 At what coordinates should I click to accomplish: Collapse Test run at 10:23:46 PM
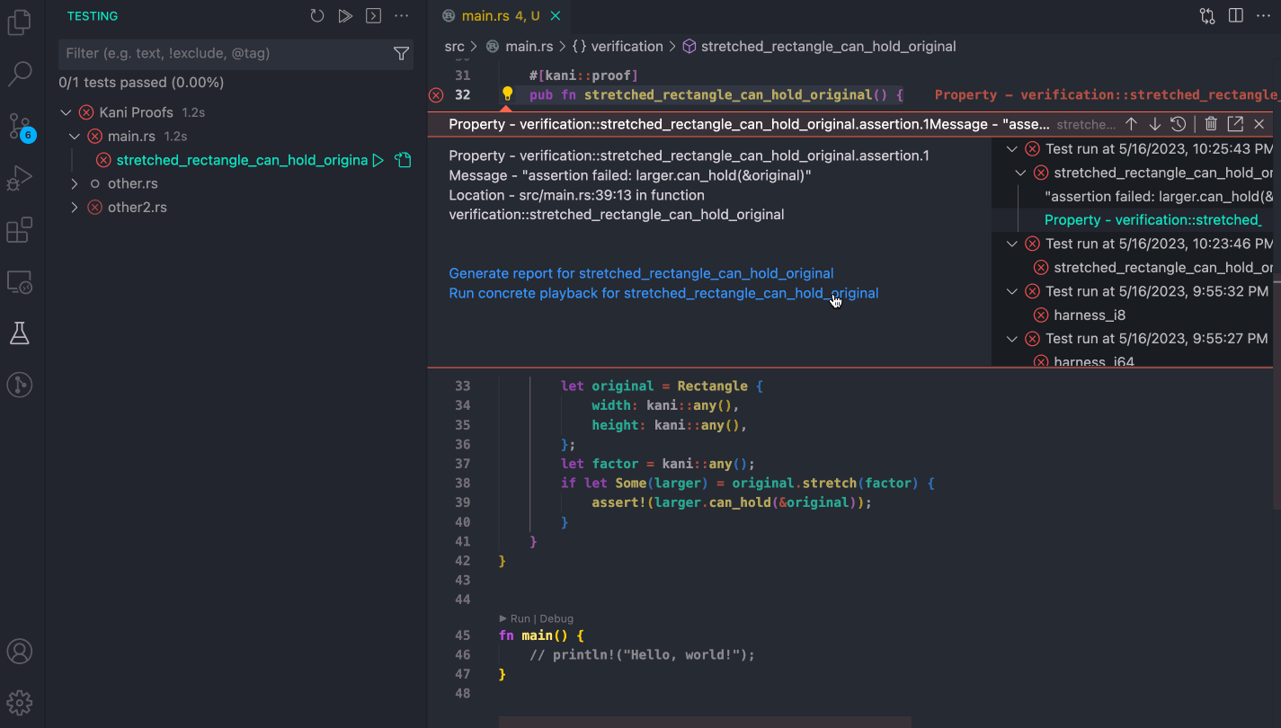click(x=1012, y=244)
